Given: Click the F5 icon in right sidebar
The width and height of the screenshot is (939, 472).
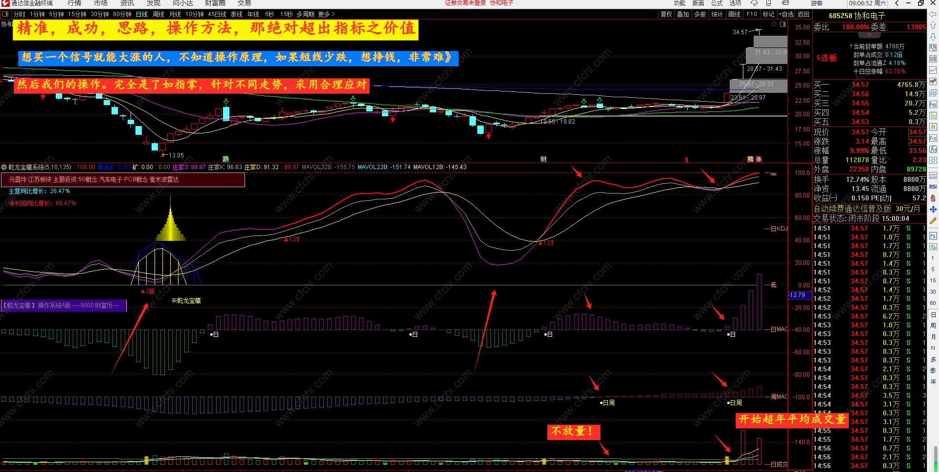Looking at the screenshot, I should pyautogui.click(x=933, y=236).
